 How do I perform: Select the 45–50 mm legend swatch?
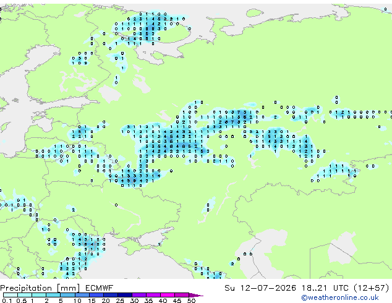[182, 295]
